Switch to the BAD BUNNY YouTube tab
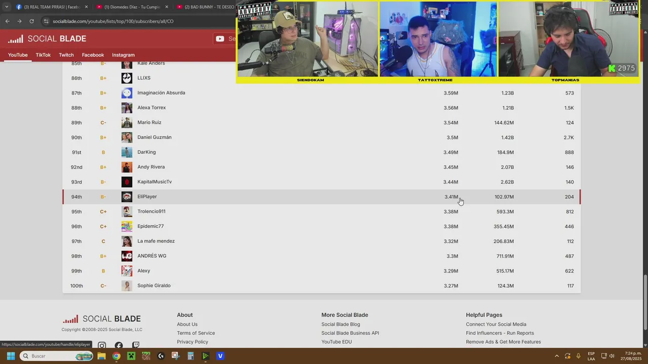This screenshot has height=364, width=648. (x=205, y=7)
